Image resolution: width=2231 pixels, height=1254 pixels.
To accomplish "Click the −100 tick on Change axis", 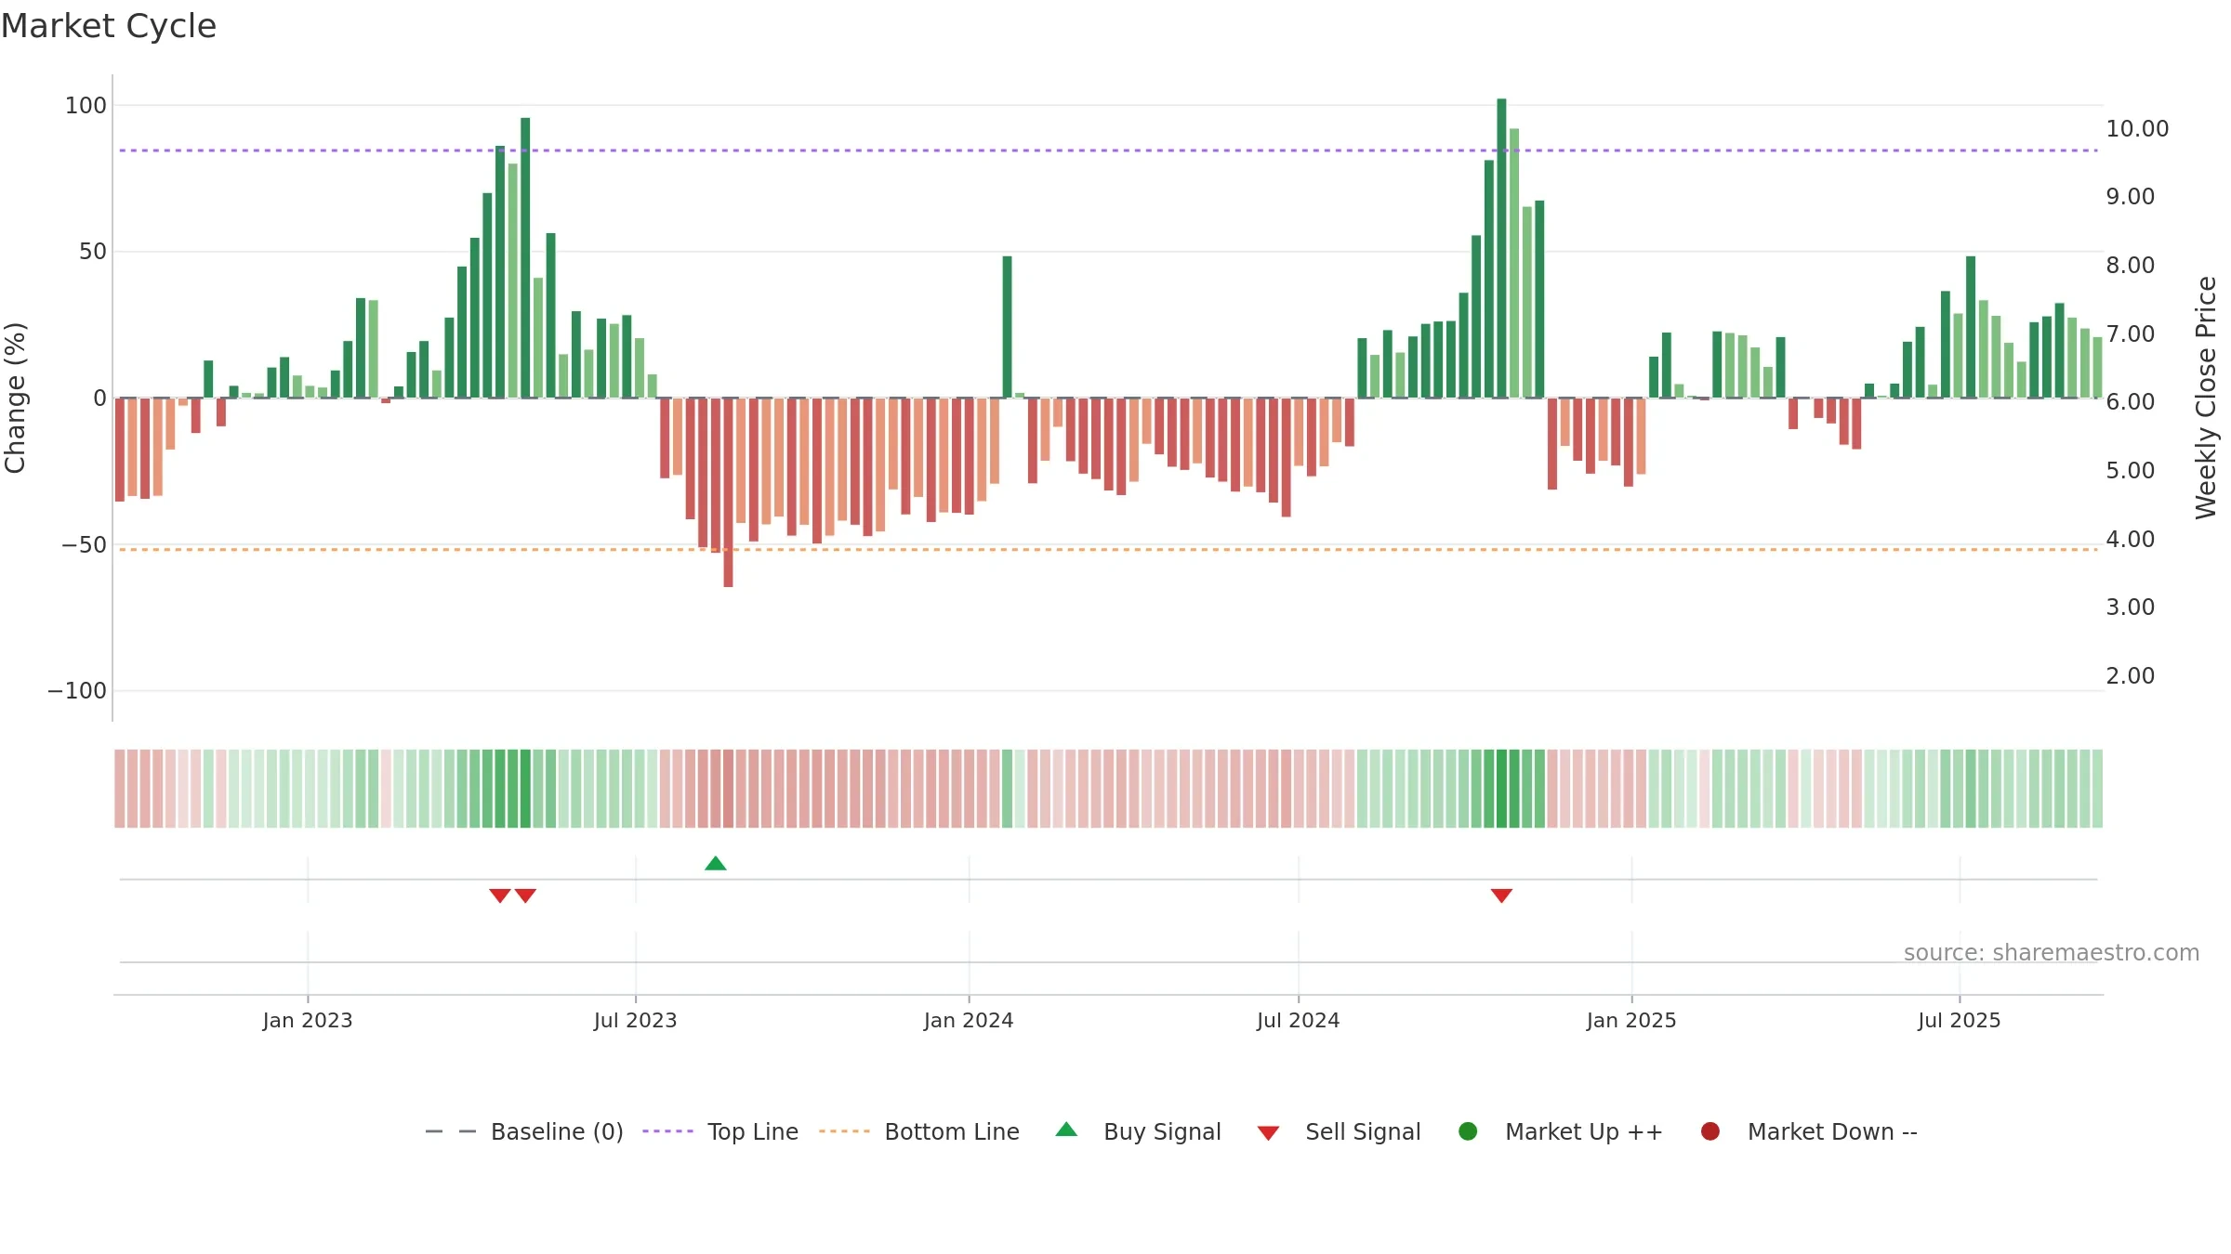I will pos(77,691).
